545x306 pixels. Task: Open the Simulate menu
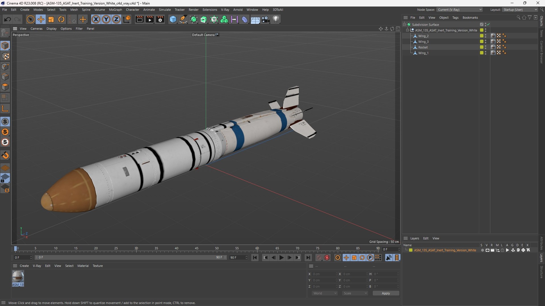tap(165, 10)
